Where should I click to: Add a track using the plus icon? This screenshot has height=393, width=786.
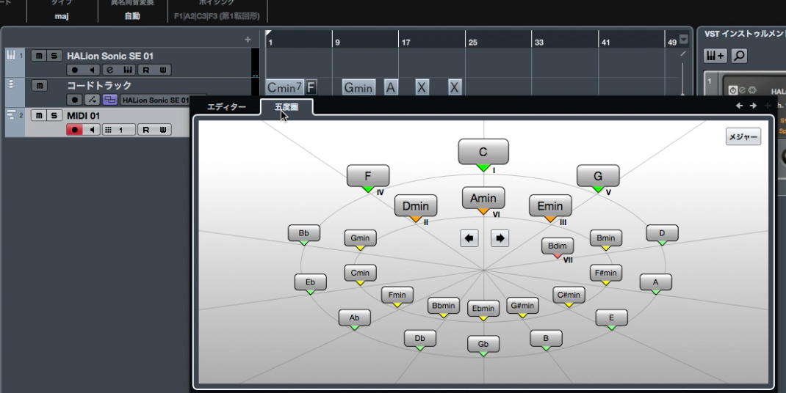click(x=248, y=40)
